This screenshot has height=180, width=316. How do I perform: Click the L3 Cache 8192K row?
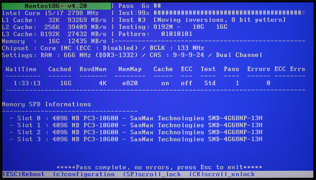coord(54,34)
